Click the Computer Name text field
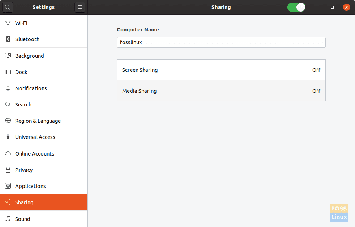 (221, 42)
